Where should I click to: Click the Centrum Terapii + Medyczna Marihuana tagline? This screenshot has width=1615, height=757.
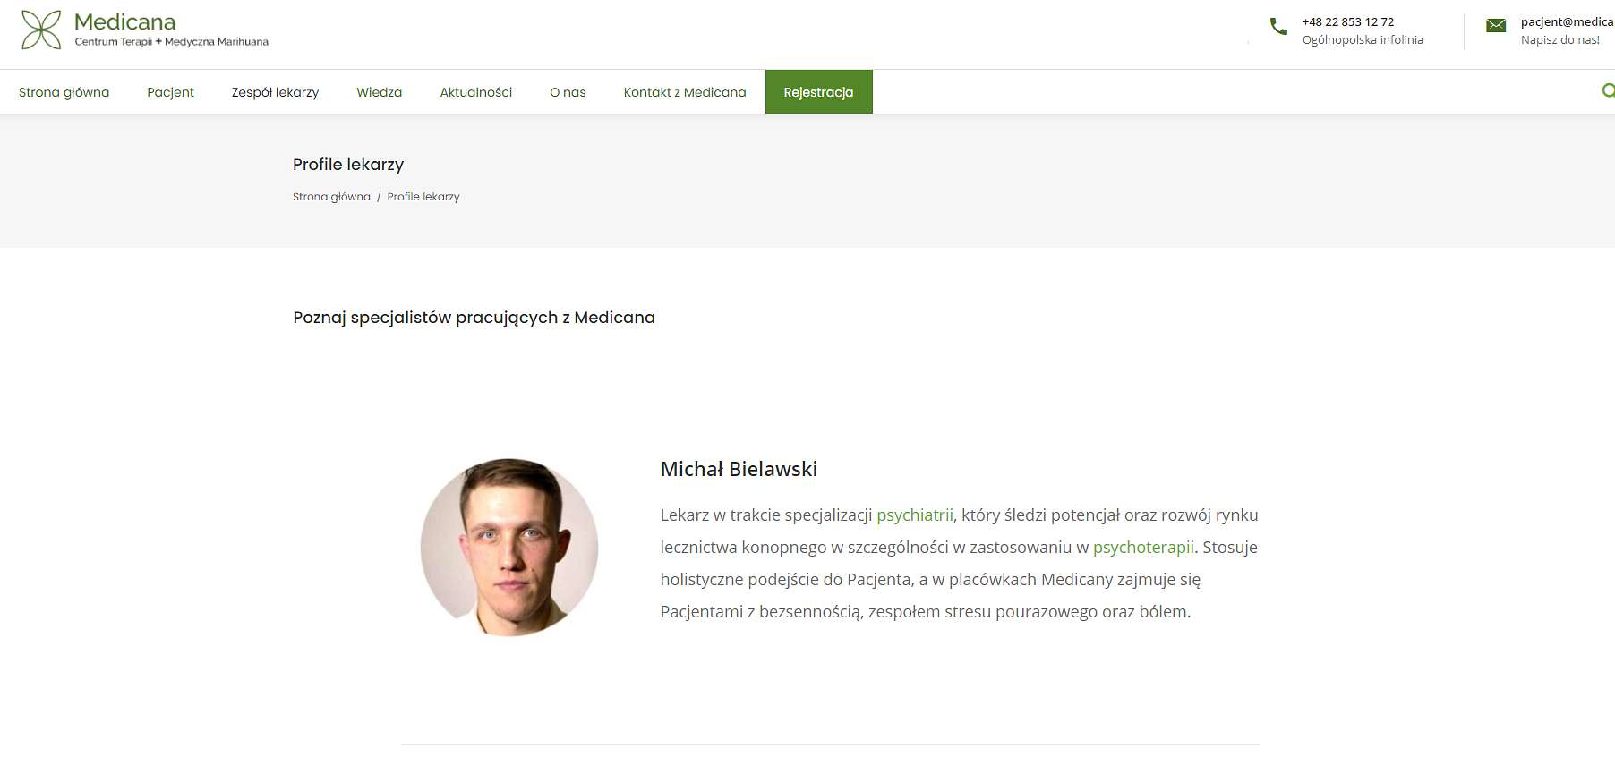coord(171,42)
